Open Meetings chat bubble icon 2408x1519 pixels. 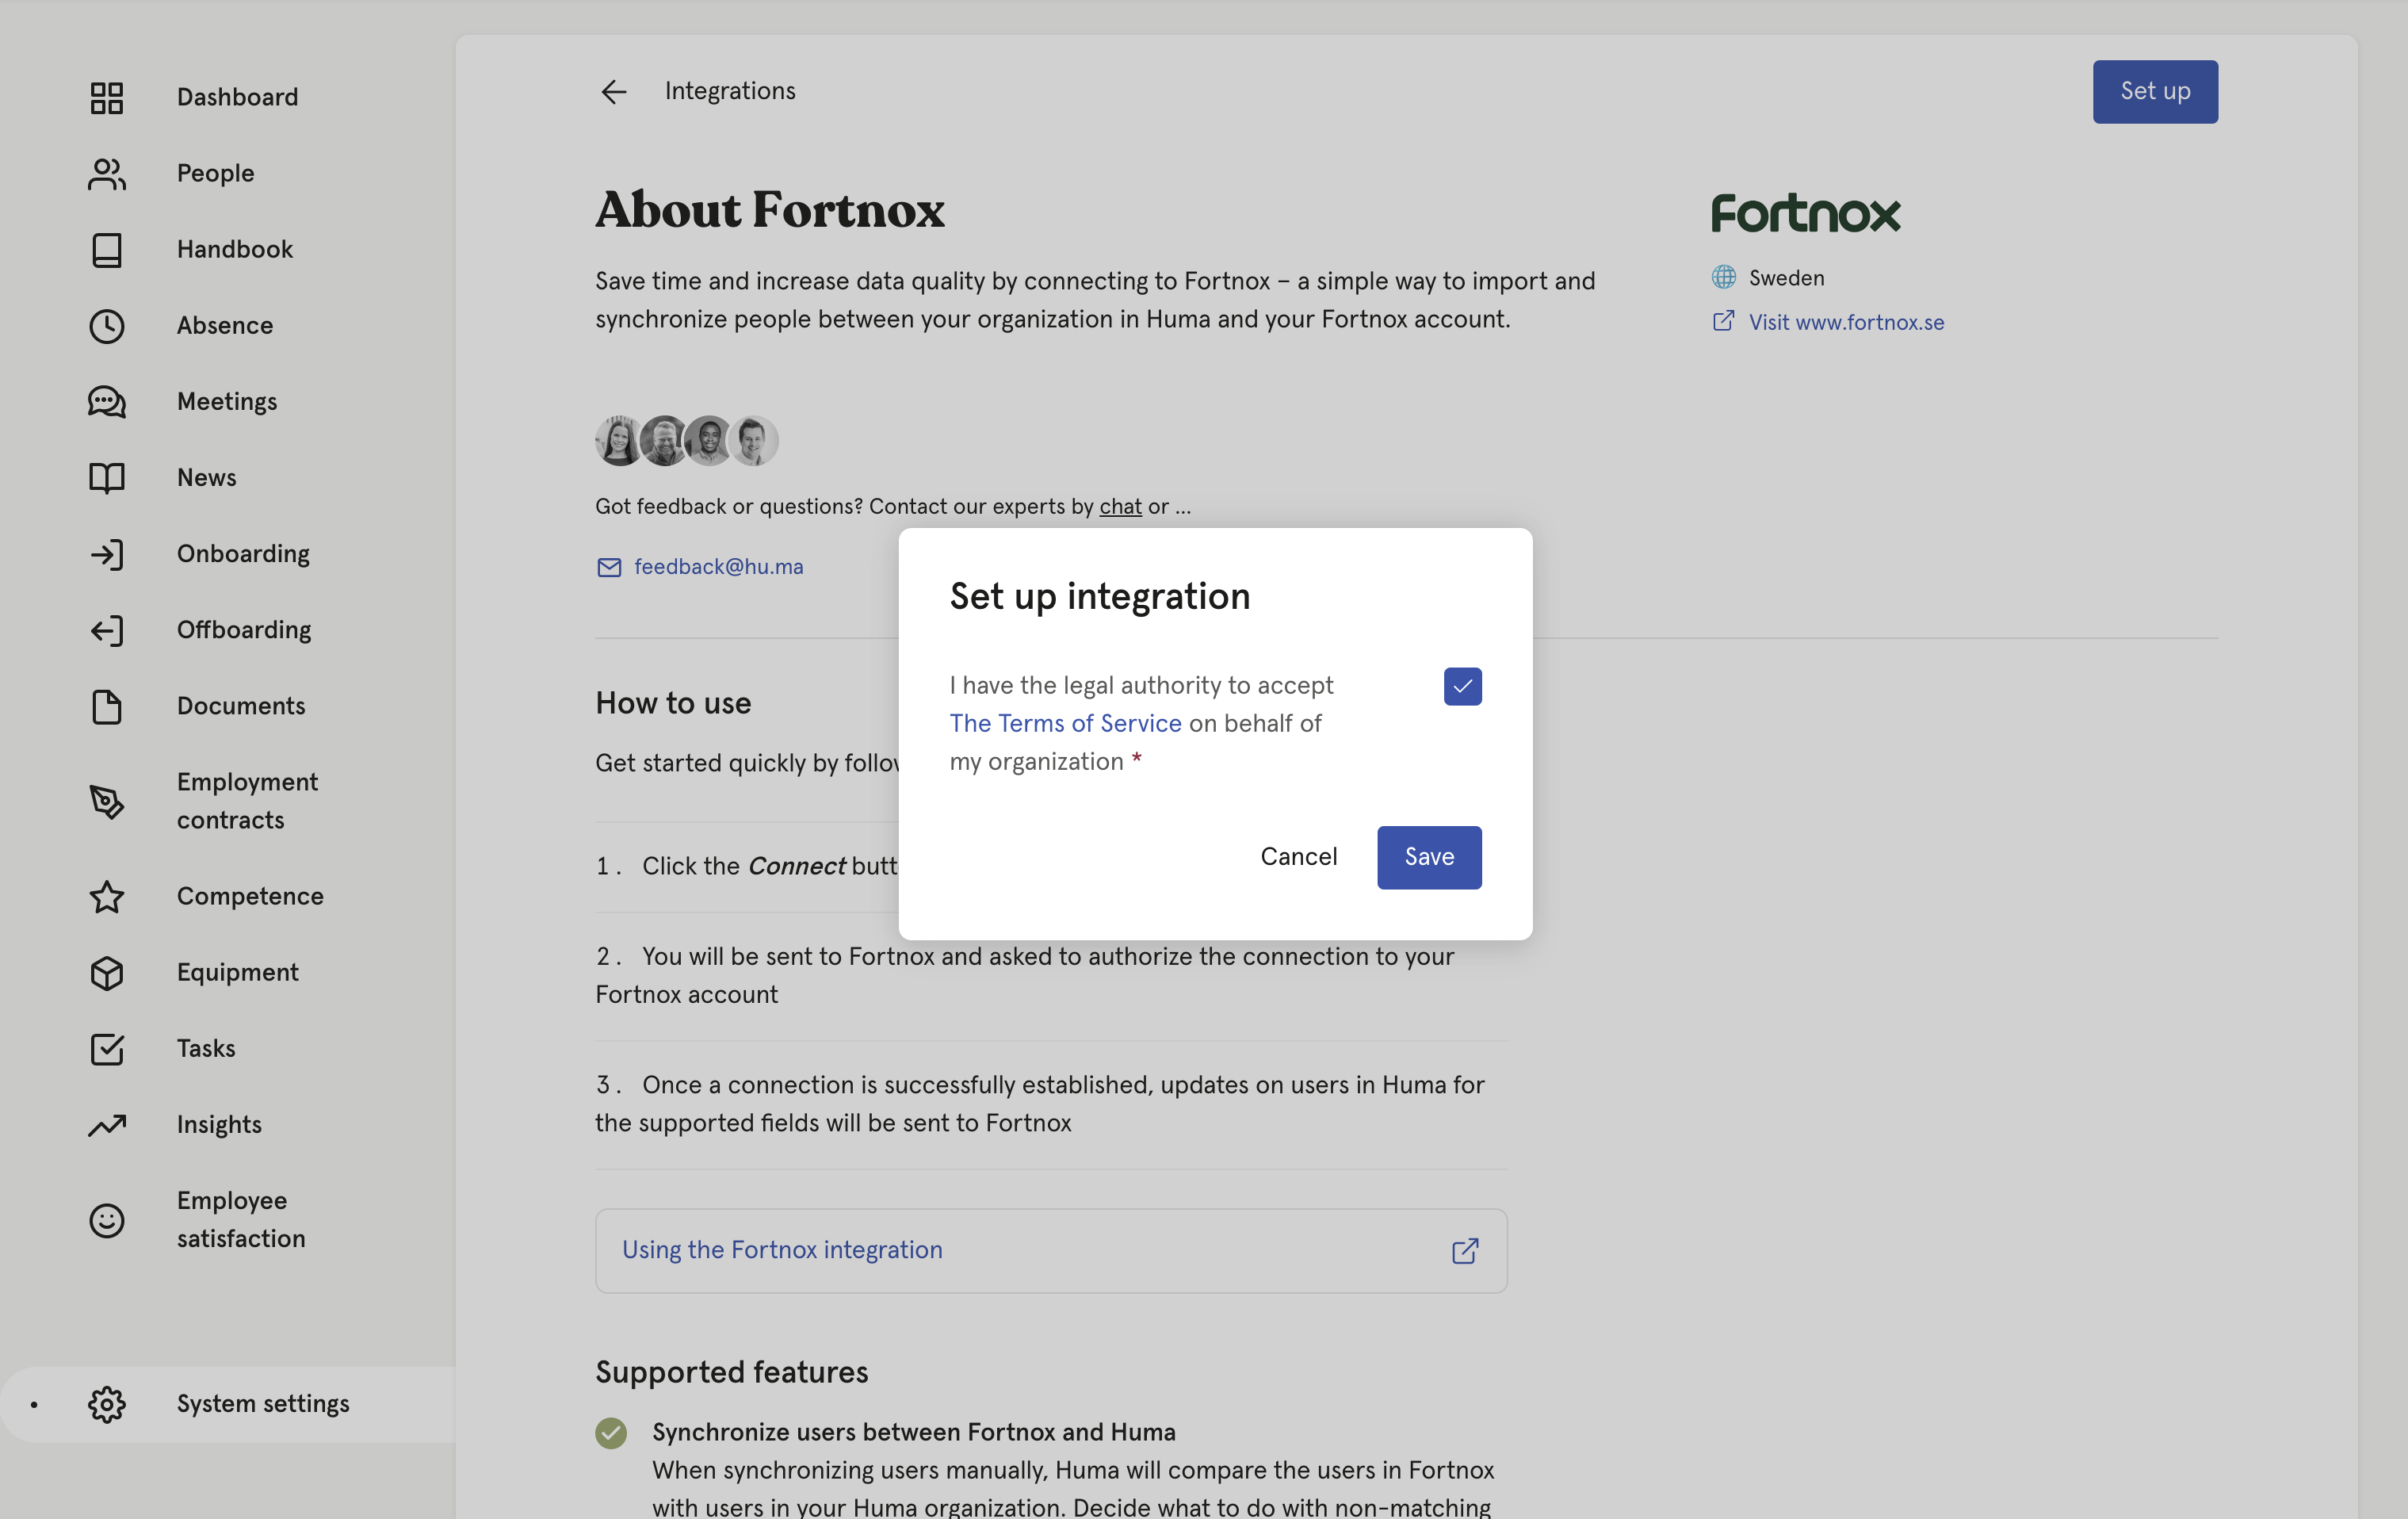[107, 402]
